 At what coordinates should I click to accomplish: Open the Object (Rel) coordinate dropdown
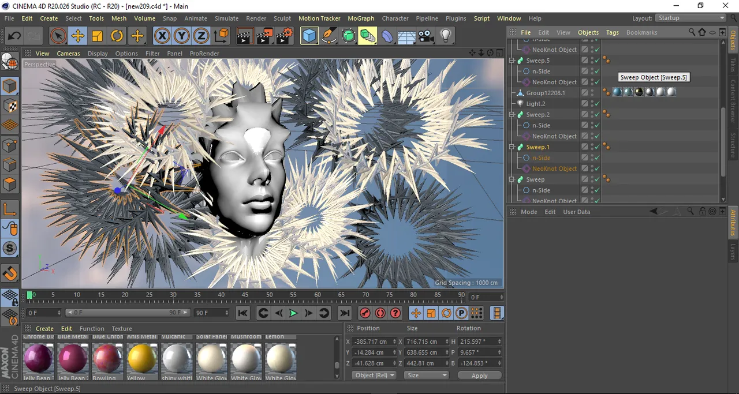point(374,375)
